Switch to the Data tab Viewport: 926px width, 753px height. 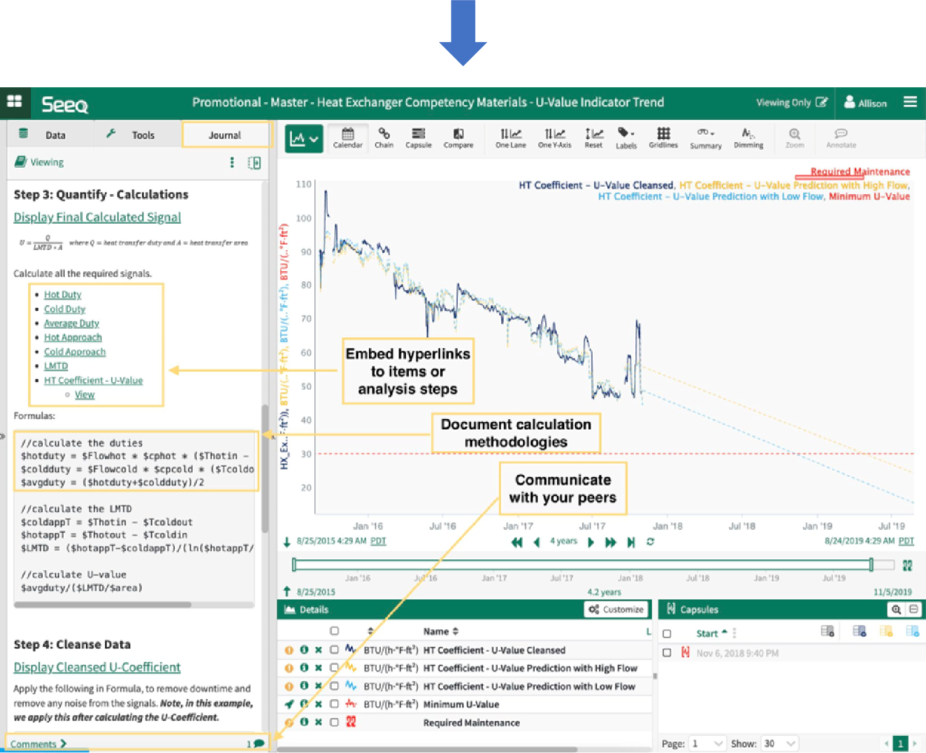point(51,135)
